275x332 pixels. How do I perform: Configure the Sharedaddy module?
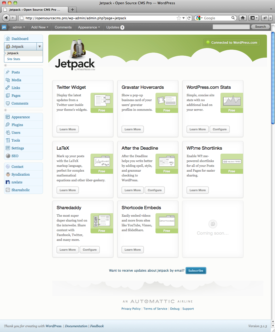(x=90, y=250)
